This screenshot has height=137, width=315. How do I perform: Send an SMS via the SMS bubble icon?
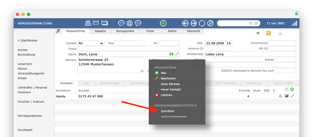(x=121, y=23)
